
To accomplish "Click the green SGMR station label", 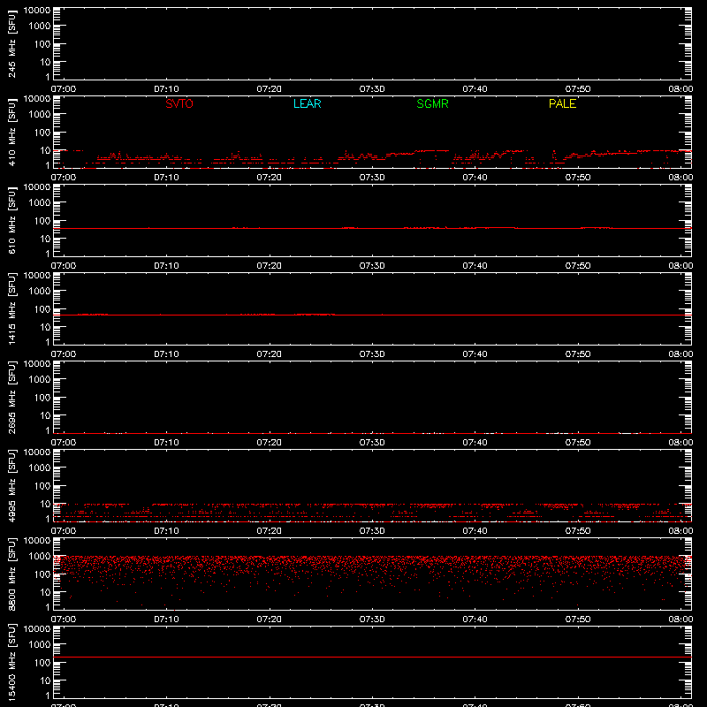I will (432, 103).
